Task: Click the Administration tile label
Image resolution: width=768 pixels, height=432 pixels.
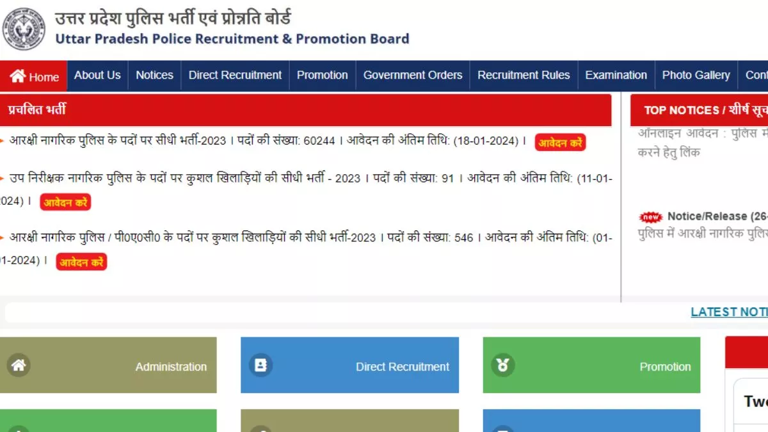Action: (171, 367)
